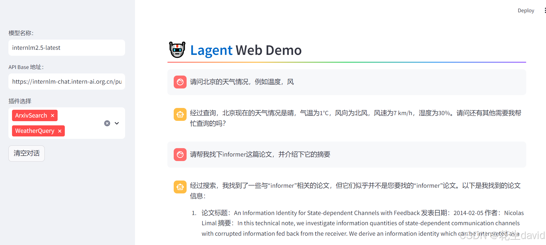The image size is (546, 245).
Task: Click the reply starting 经过查询，北京现在的天气情况是晴
Action: (355, 118)
